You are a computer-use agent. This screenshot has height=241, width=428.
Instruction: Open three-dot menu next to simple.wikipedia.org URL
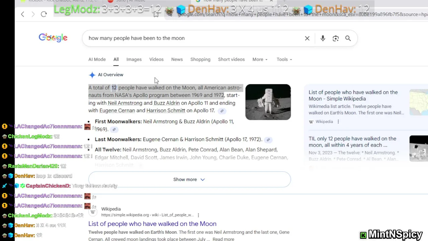pyautogui.click(x=198, y=215)
